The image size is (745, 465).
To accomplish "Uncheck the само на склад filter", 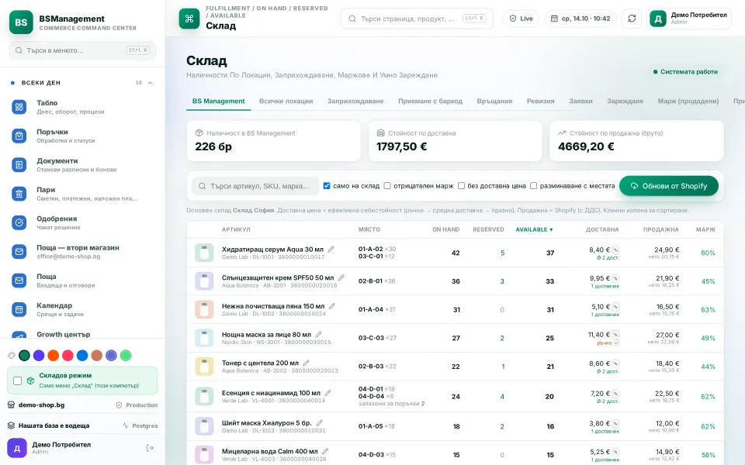I will tap(327, 186).
